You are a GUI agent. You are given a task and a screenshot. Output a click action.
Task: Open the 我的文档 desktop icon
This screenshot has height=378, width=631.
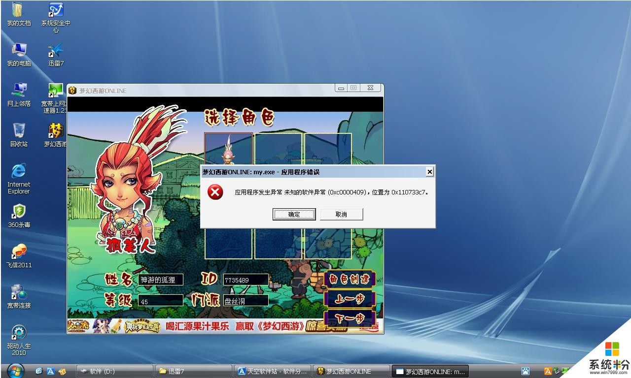19,14
